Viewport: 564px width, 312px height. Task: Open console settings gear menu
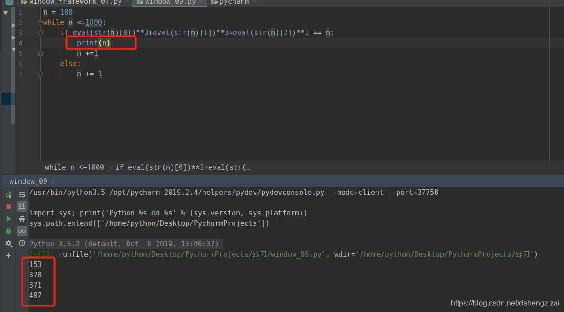point(8,243)
